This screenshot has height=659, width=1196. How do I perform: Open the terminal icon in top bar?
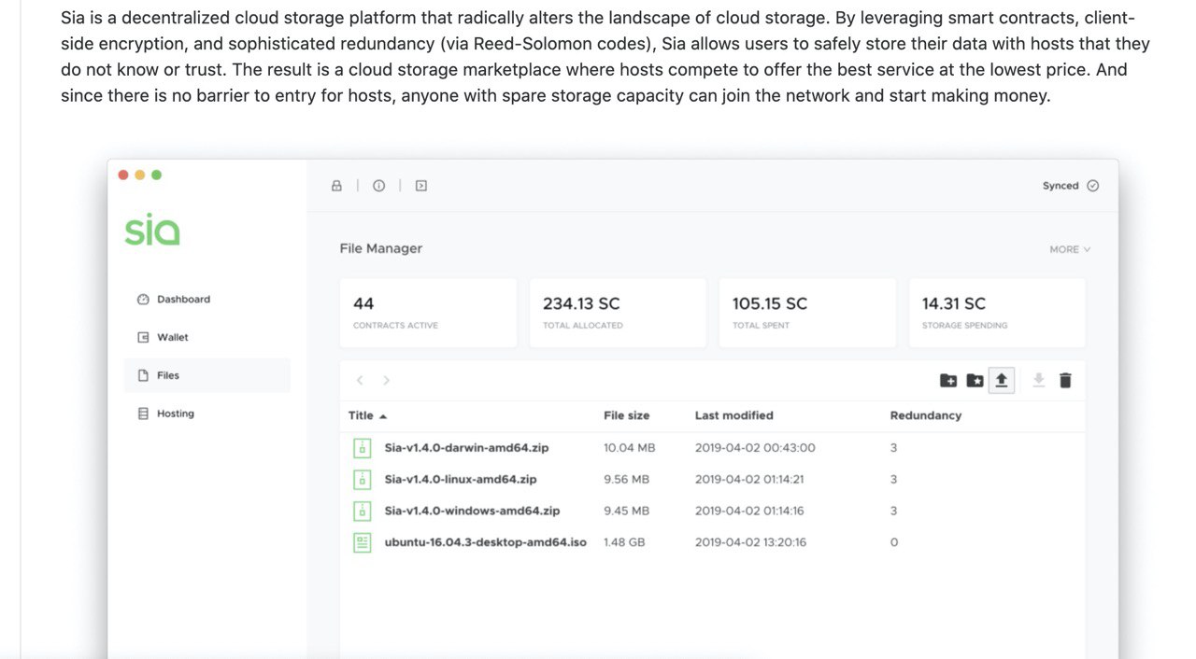click(x=421, y=186)
